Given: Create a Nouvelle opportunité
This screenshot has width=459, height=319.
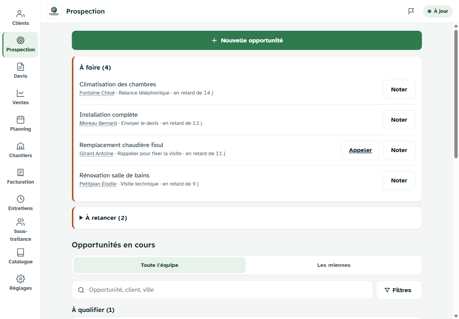Looking at the screenshot, I should pos(247,40).
